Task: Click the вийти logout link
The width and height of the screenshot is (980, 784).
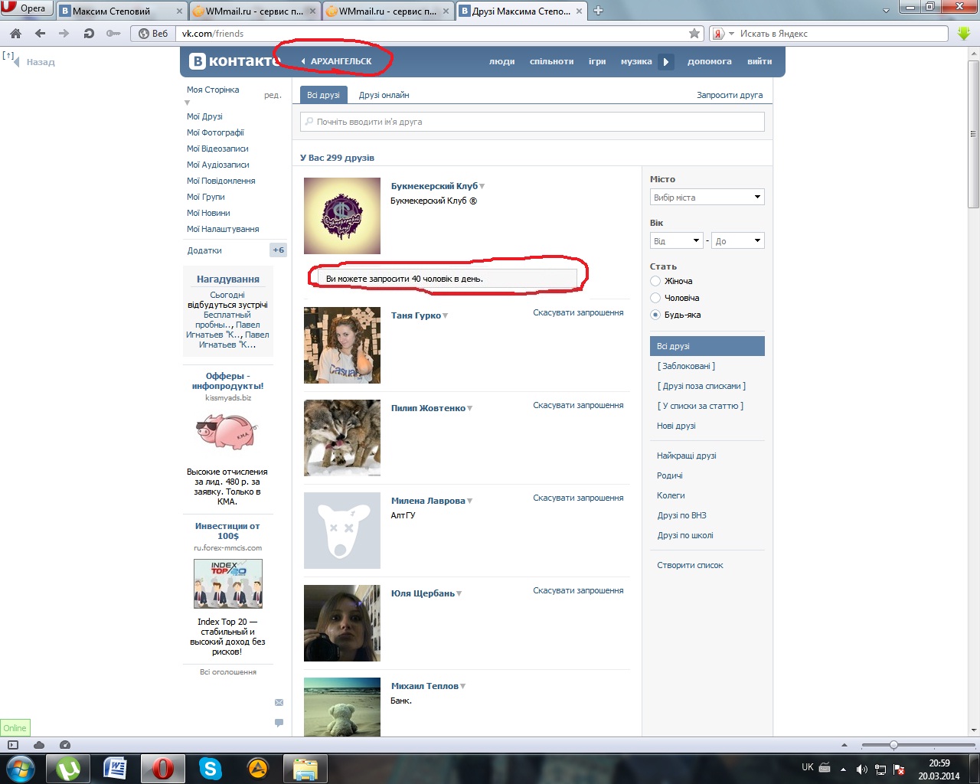Action: [759, 61]
